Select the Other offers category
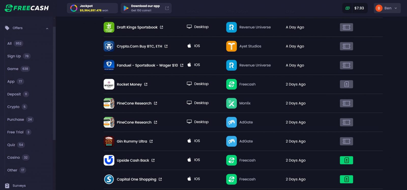407x190 pixels. coord(17,170)
